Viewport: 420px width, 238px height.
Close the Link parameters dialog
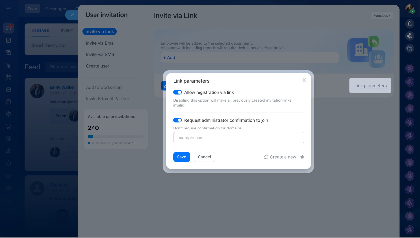pyautogui.click(x=304, y=80)
